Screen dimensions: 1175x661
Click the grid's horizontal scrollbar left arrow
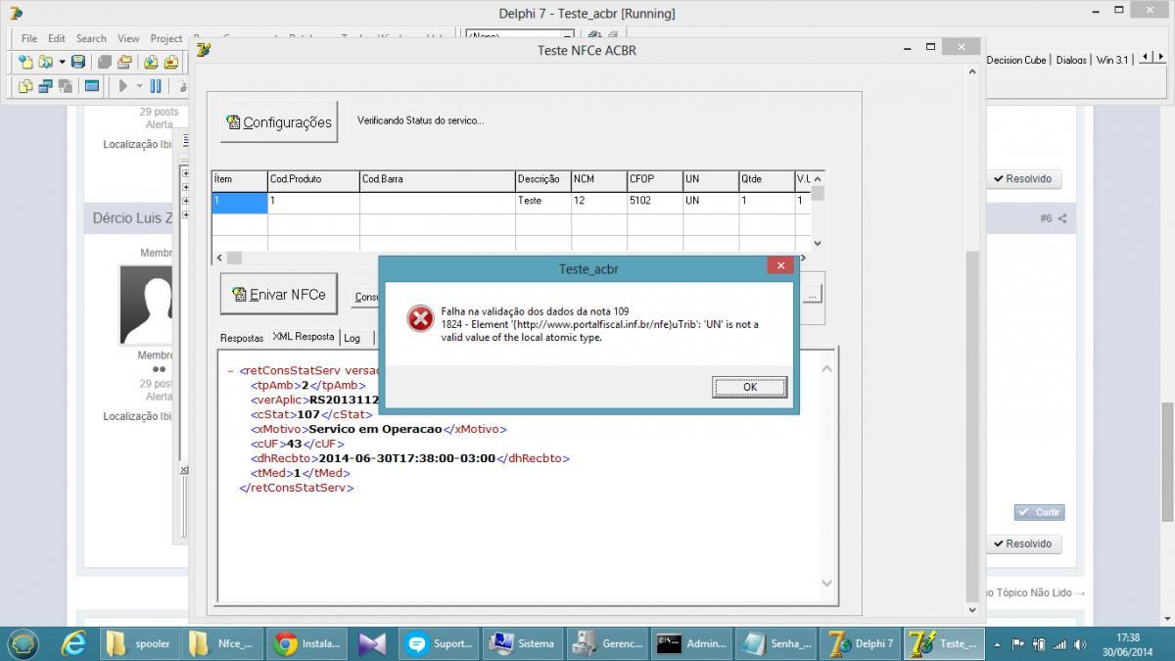click(217, 259)
